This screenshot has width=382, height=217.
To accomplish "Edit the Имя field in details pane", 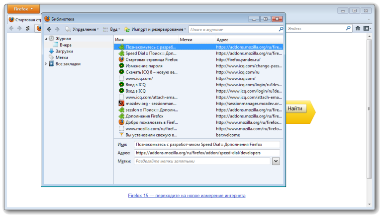I will [207, 145].
